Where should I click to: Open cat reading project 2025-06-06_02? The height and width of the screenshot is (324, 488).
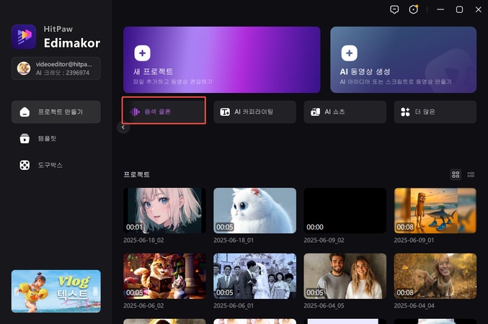pos(164,276)
